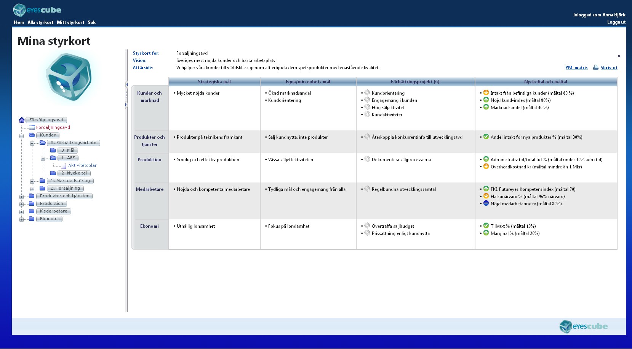Viewport: 632px width, 349px height.
Task: Click the Regelbundna utvecklingssamtal project text
Action: tap(404, 189)
